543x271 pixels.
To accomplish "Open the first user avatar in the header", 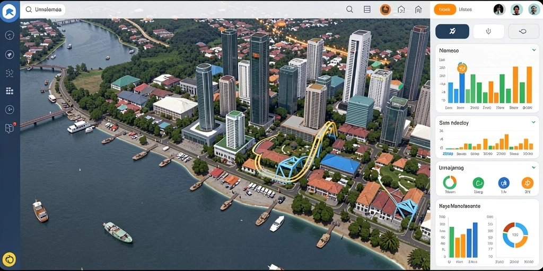I will pyautogui.click(x=498, y=10).
